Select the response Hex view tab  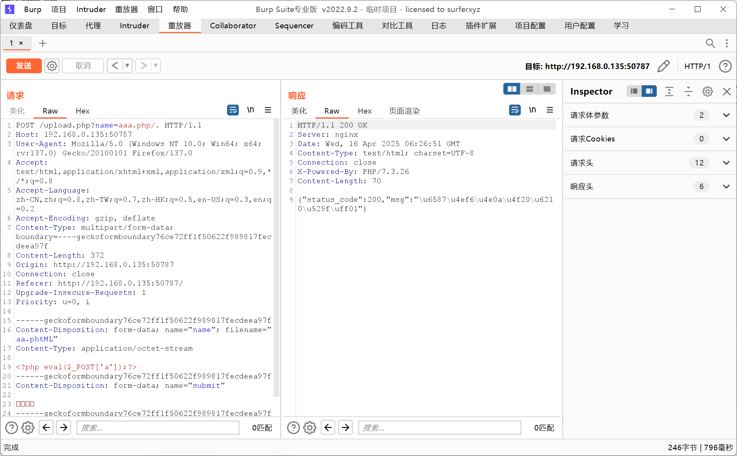point(365,111)
